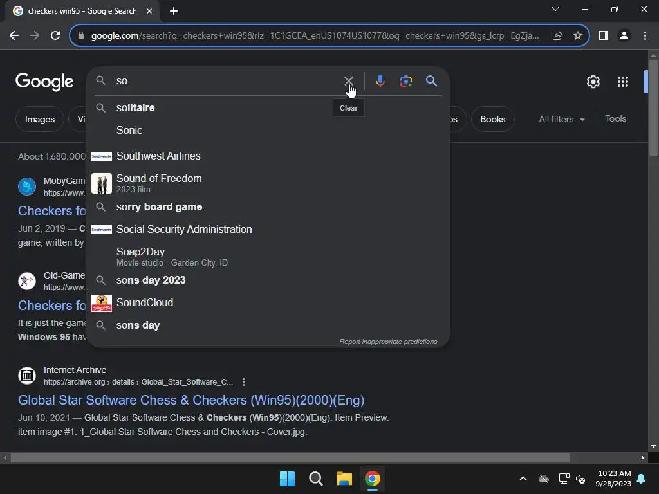This screenshot has width=659, height=494.
Task: Click the vertical scrollbar down arrow
Action: 653,446
